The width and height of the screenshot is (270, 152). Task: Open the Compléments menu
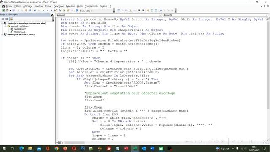pyautogui.click(x=91, y=6)
